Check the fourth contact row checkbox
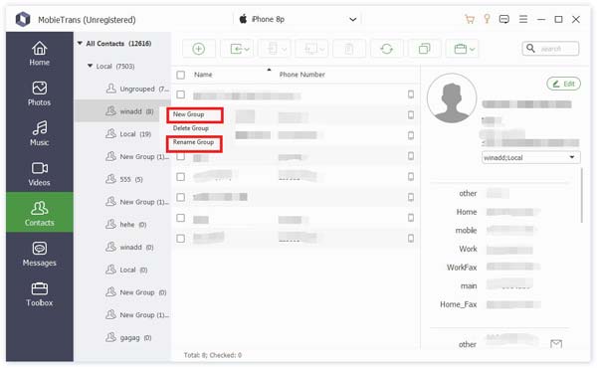Screen dimensions: 597x368 pos(181,156)
